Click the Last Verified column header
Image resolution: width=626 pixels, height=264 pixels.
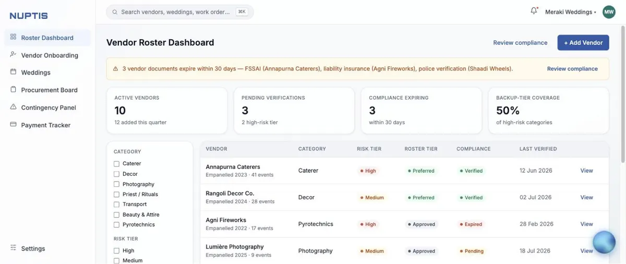coord(538,149)
